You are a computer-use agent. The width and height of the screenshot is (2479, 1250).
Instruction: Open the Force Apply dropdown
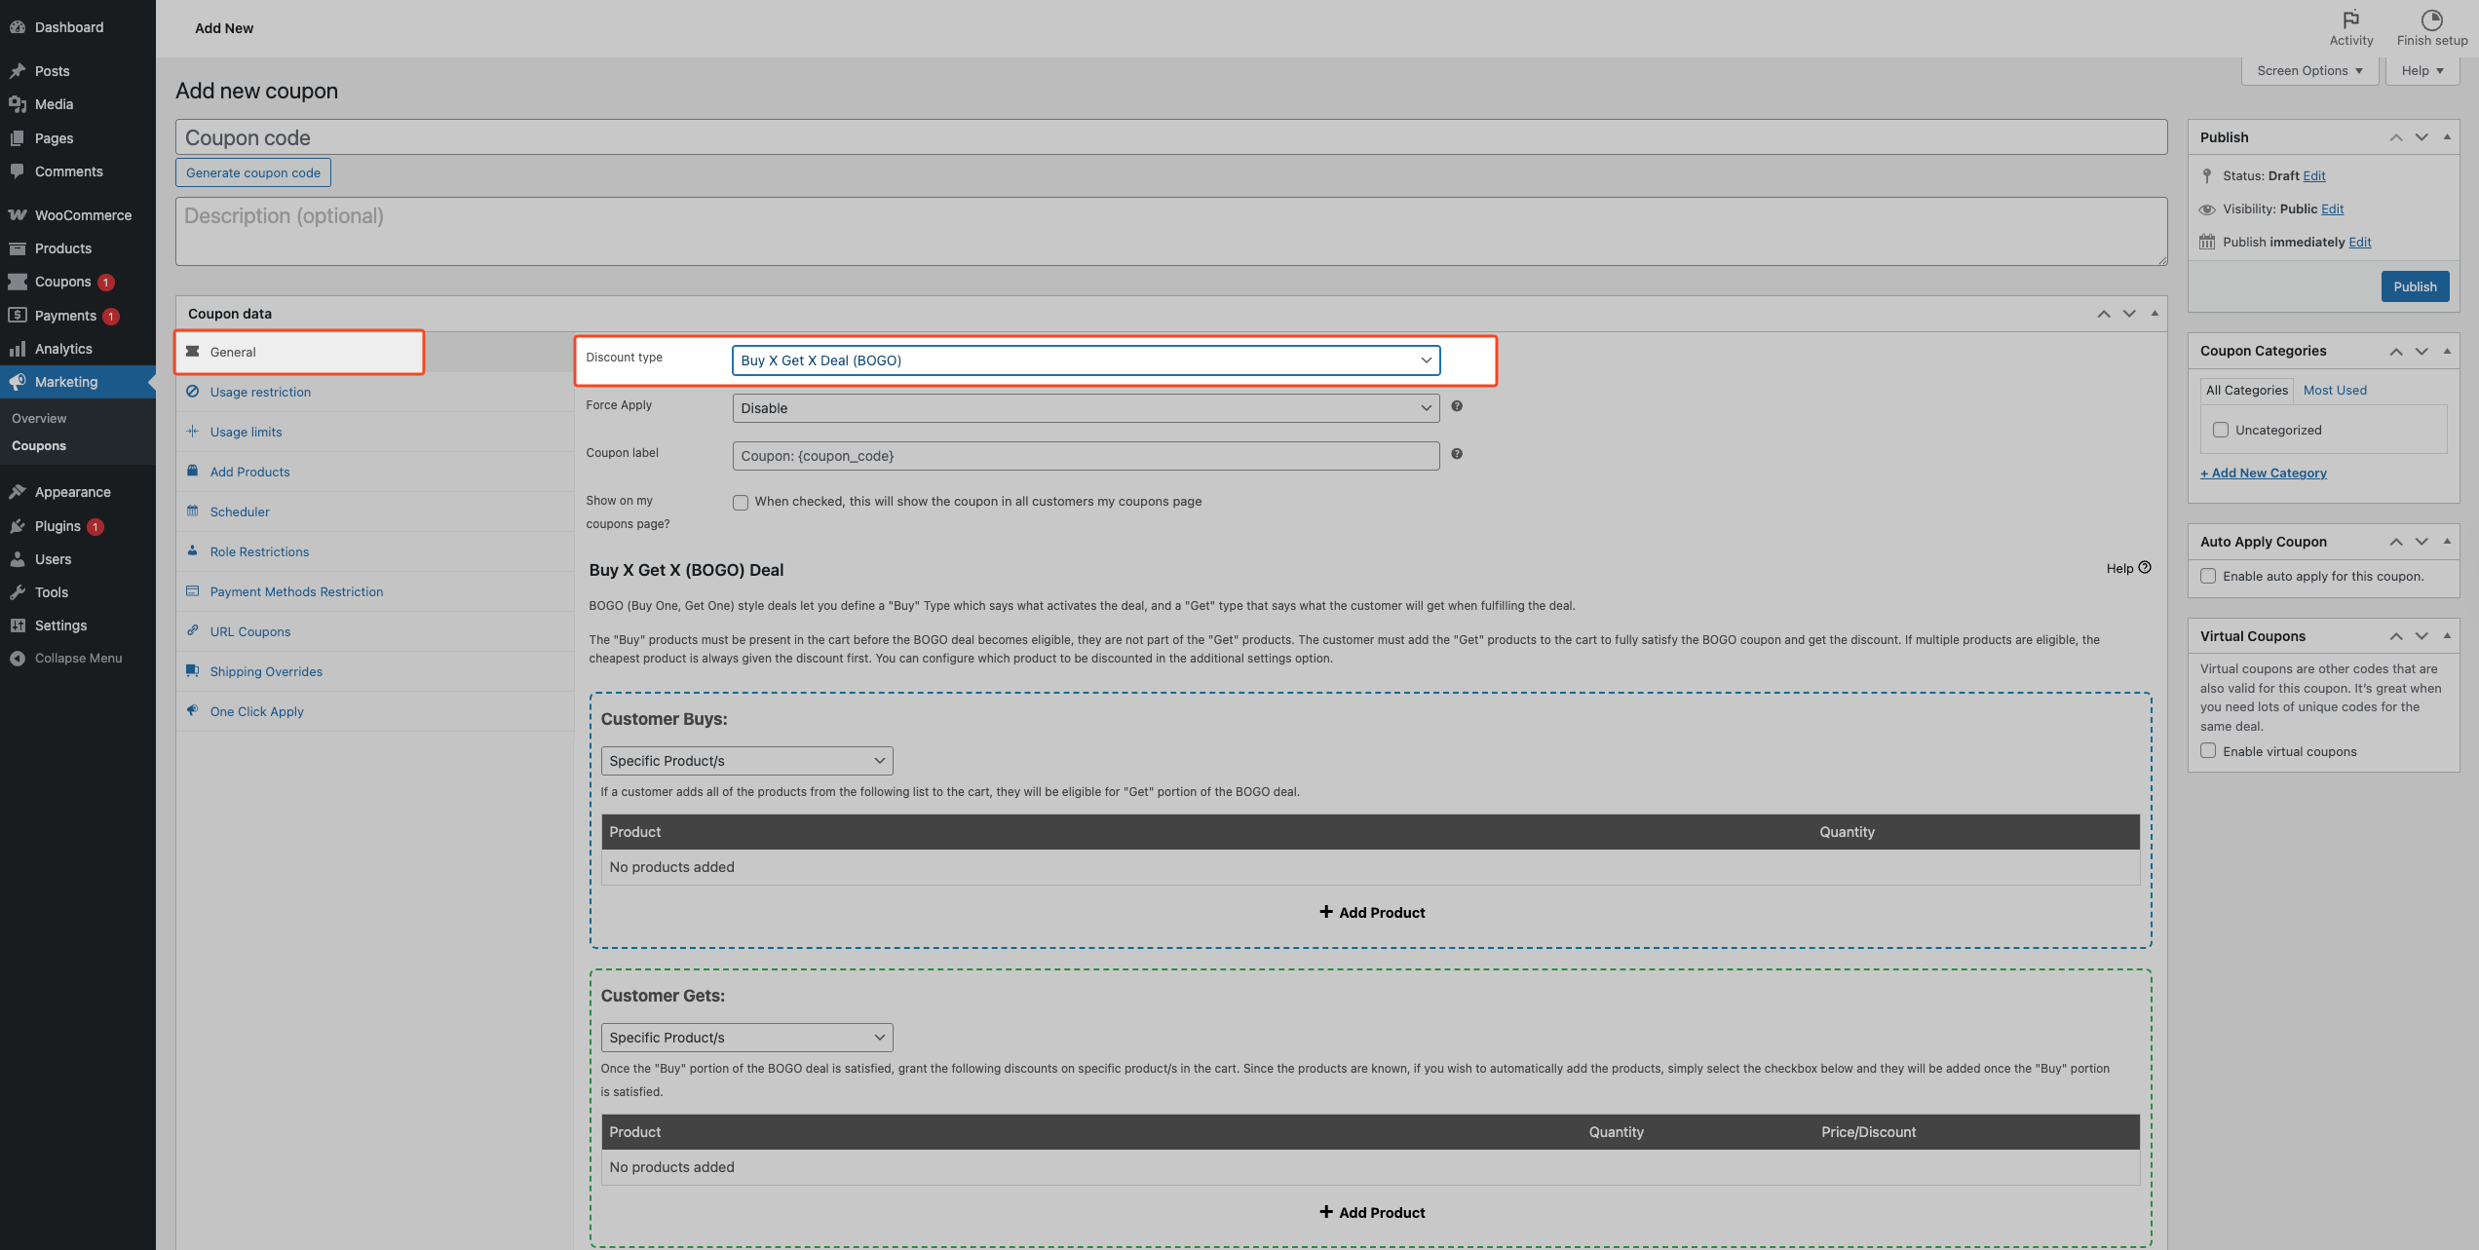pyautogui.click(x=1086, y=408)
